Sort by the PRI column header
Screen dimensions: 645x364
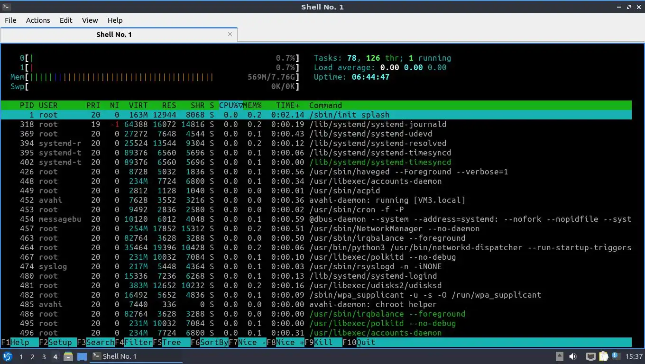[93, 105]
